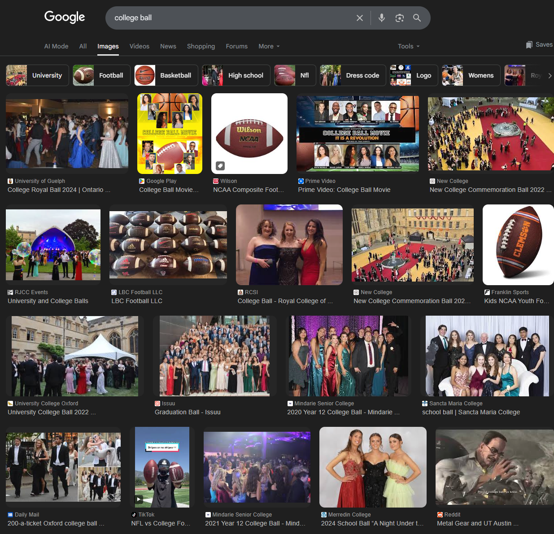Switch to the News tab
Image resolution: width=554 pixels, height=534 pixels.
(x=168, y=46)
